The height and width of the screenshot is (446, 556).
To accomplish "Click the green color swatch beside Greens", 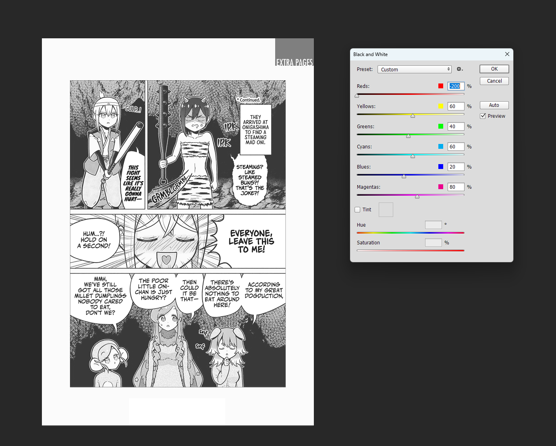I will [x=441, y=126].
